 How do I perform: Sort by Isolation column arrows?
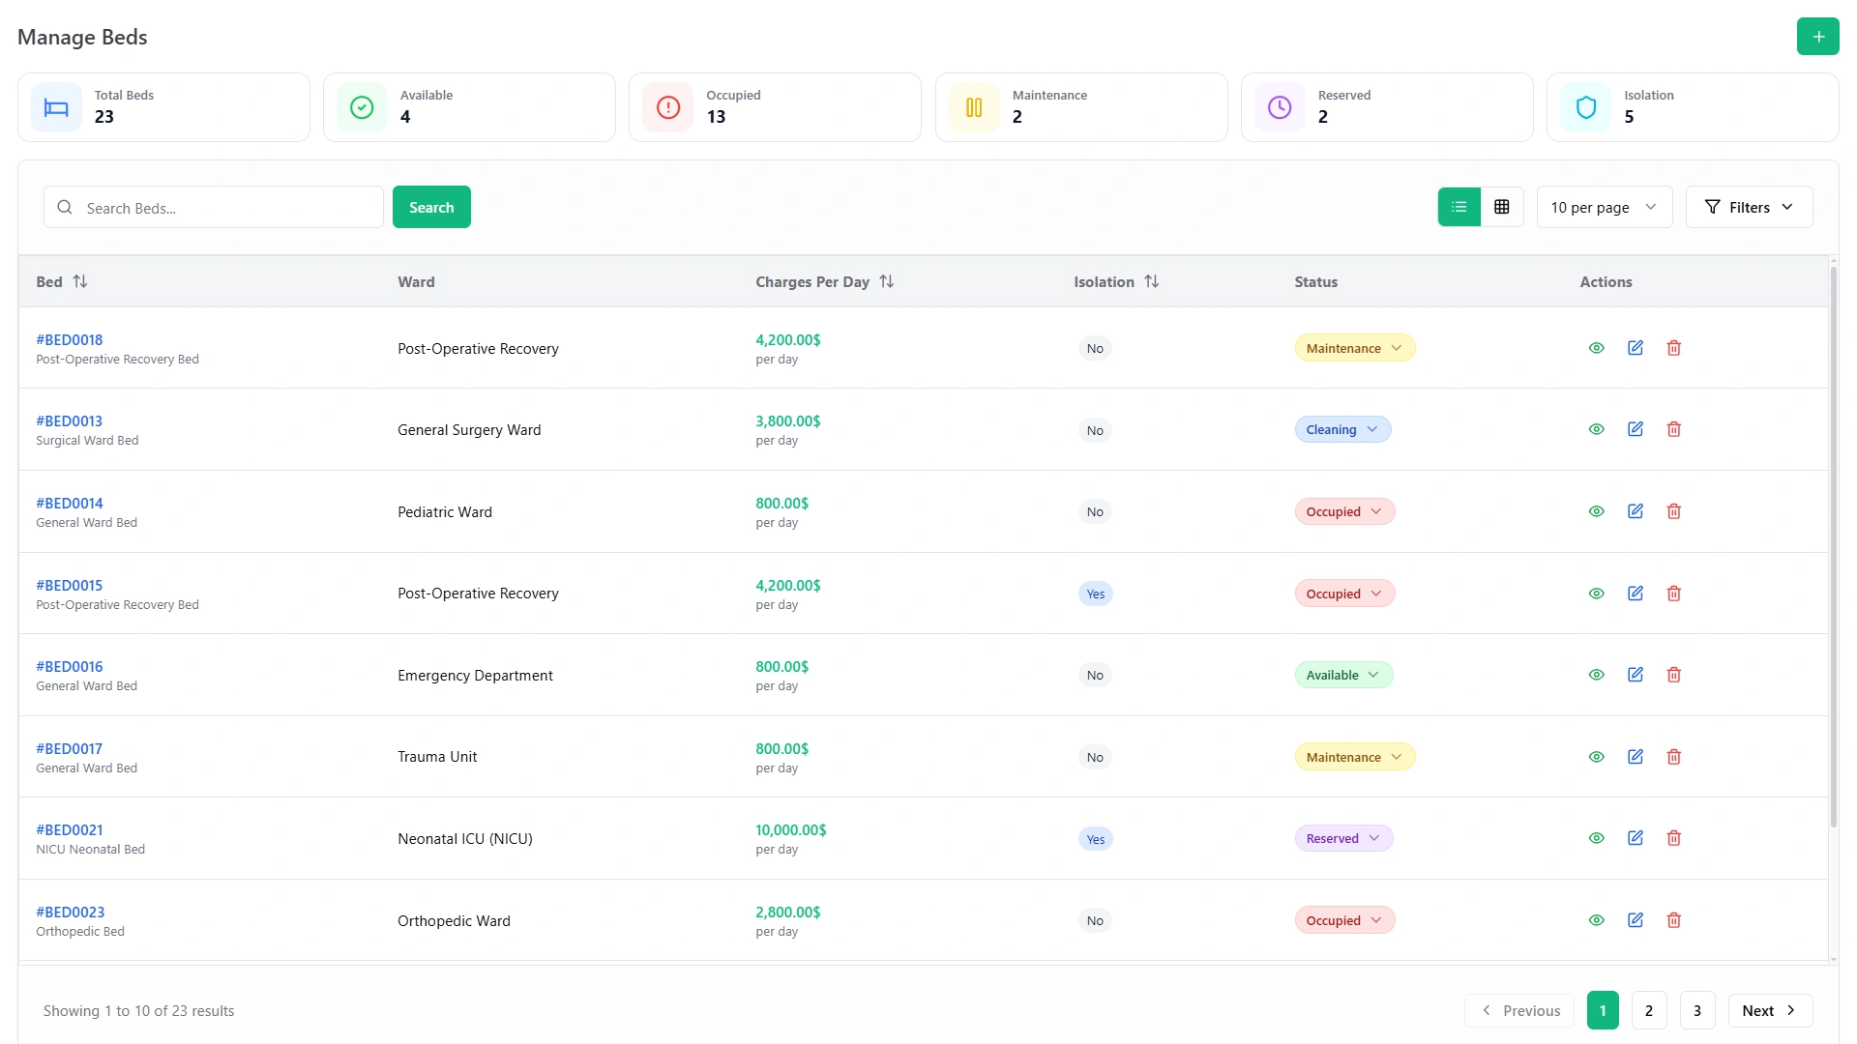pos(1151,281)
